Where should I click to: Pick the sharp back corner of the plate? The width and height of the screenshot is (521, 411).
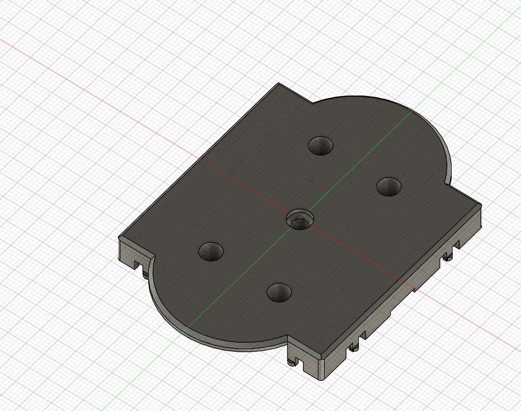click(278, 83)
